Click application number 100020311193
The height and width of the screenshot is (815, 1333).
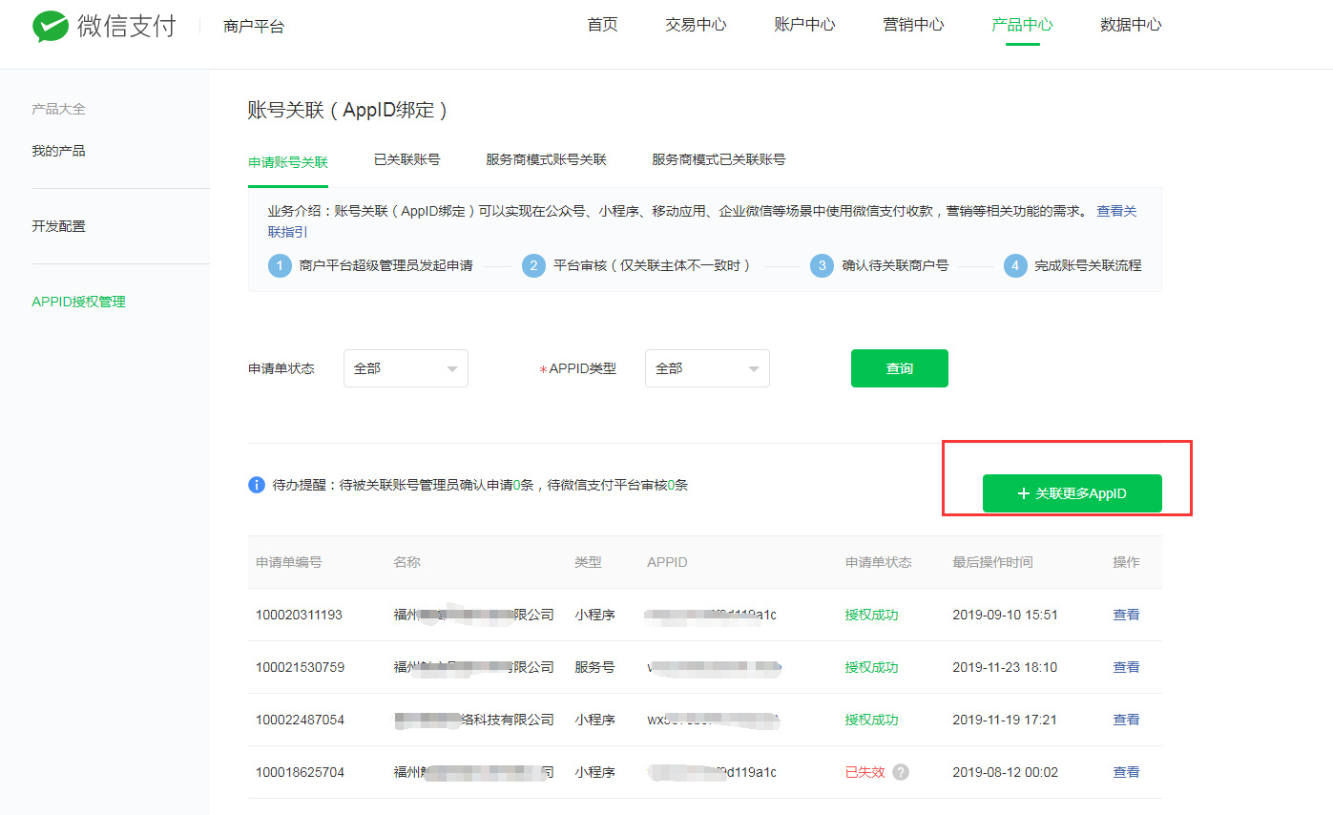click(x=299, y=615)
